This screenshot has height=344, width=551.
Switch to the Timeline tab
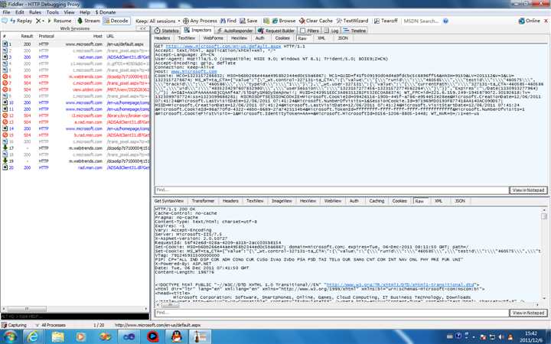[x=354, y=31]
